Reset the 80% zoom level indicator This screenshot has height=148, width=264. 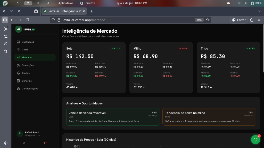(x=199, y=20)
